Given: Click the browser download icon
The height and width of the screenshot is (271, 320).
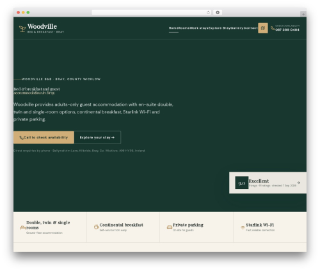Looking at the screenshot, I should tap(218, 12).
